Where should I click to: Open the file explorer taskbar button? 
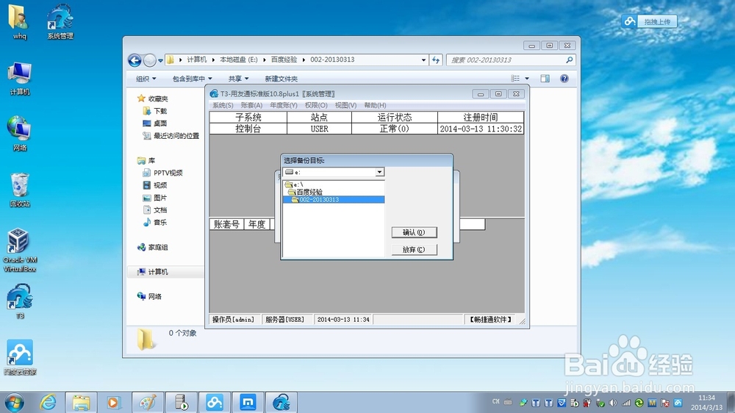(81, 402)
